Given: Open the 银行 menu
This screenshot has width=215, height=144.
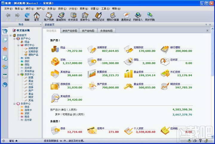Looking at the screenshot, I should 30,9.
